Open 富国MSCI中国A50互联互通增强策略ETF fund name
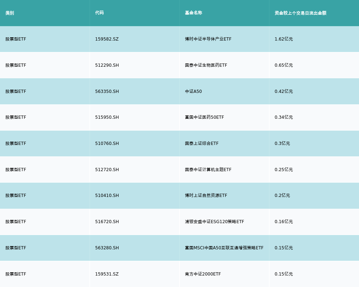The image size is (359, 287). pos(224,248)
